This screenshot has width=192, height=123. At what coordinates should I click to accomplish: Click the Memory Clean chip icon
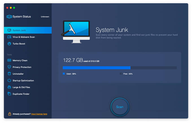pyautogui.click(x=9, y=60)
